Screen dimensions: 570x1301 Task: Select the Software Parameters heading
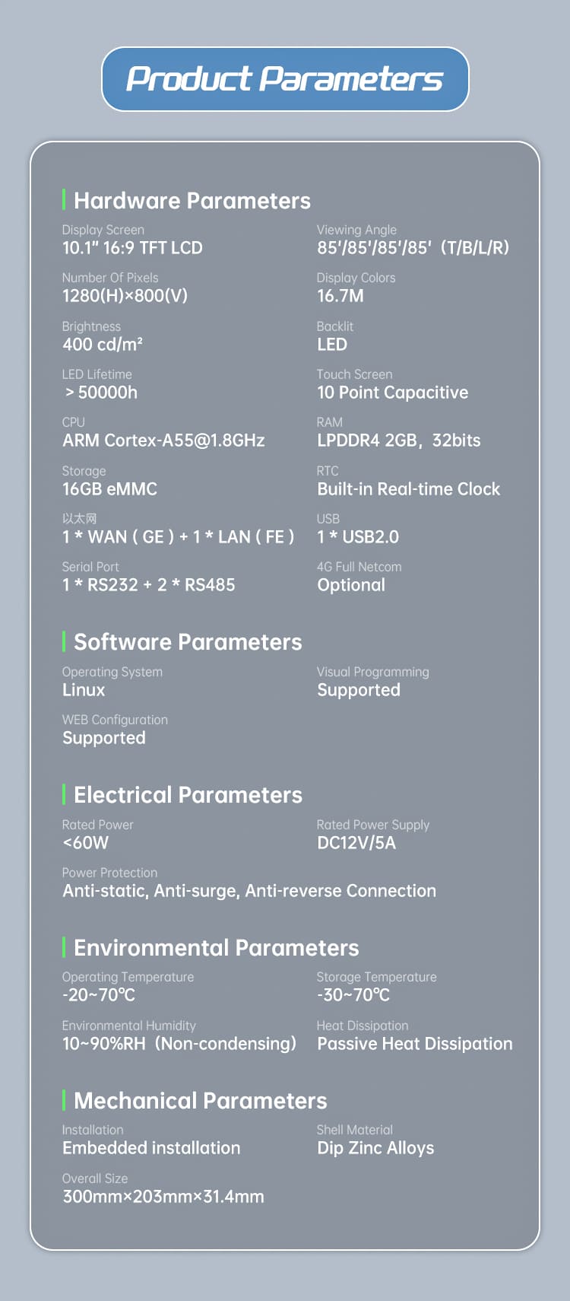[188, 642]
